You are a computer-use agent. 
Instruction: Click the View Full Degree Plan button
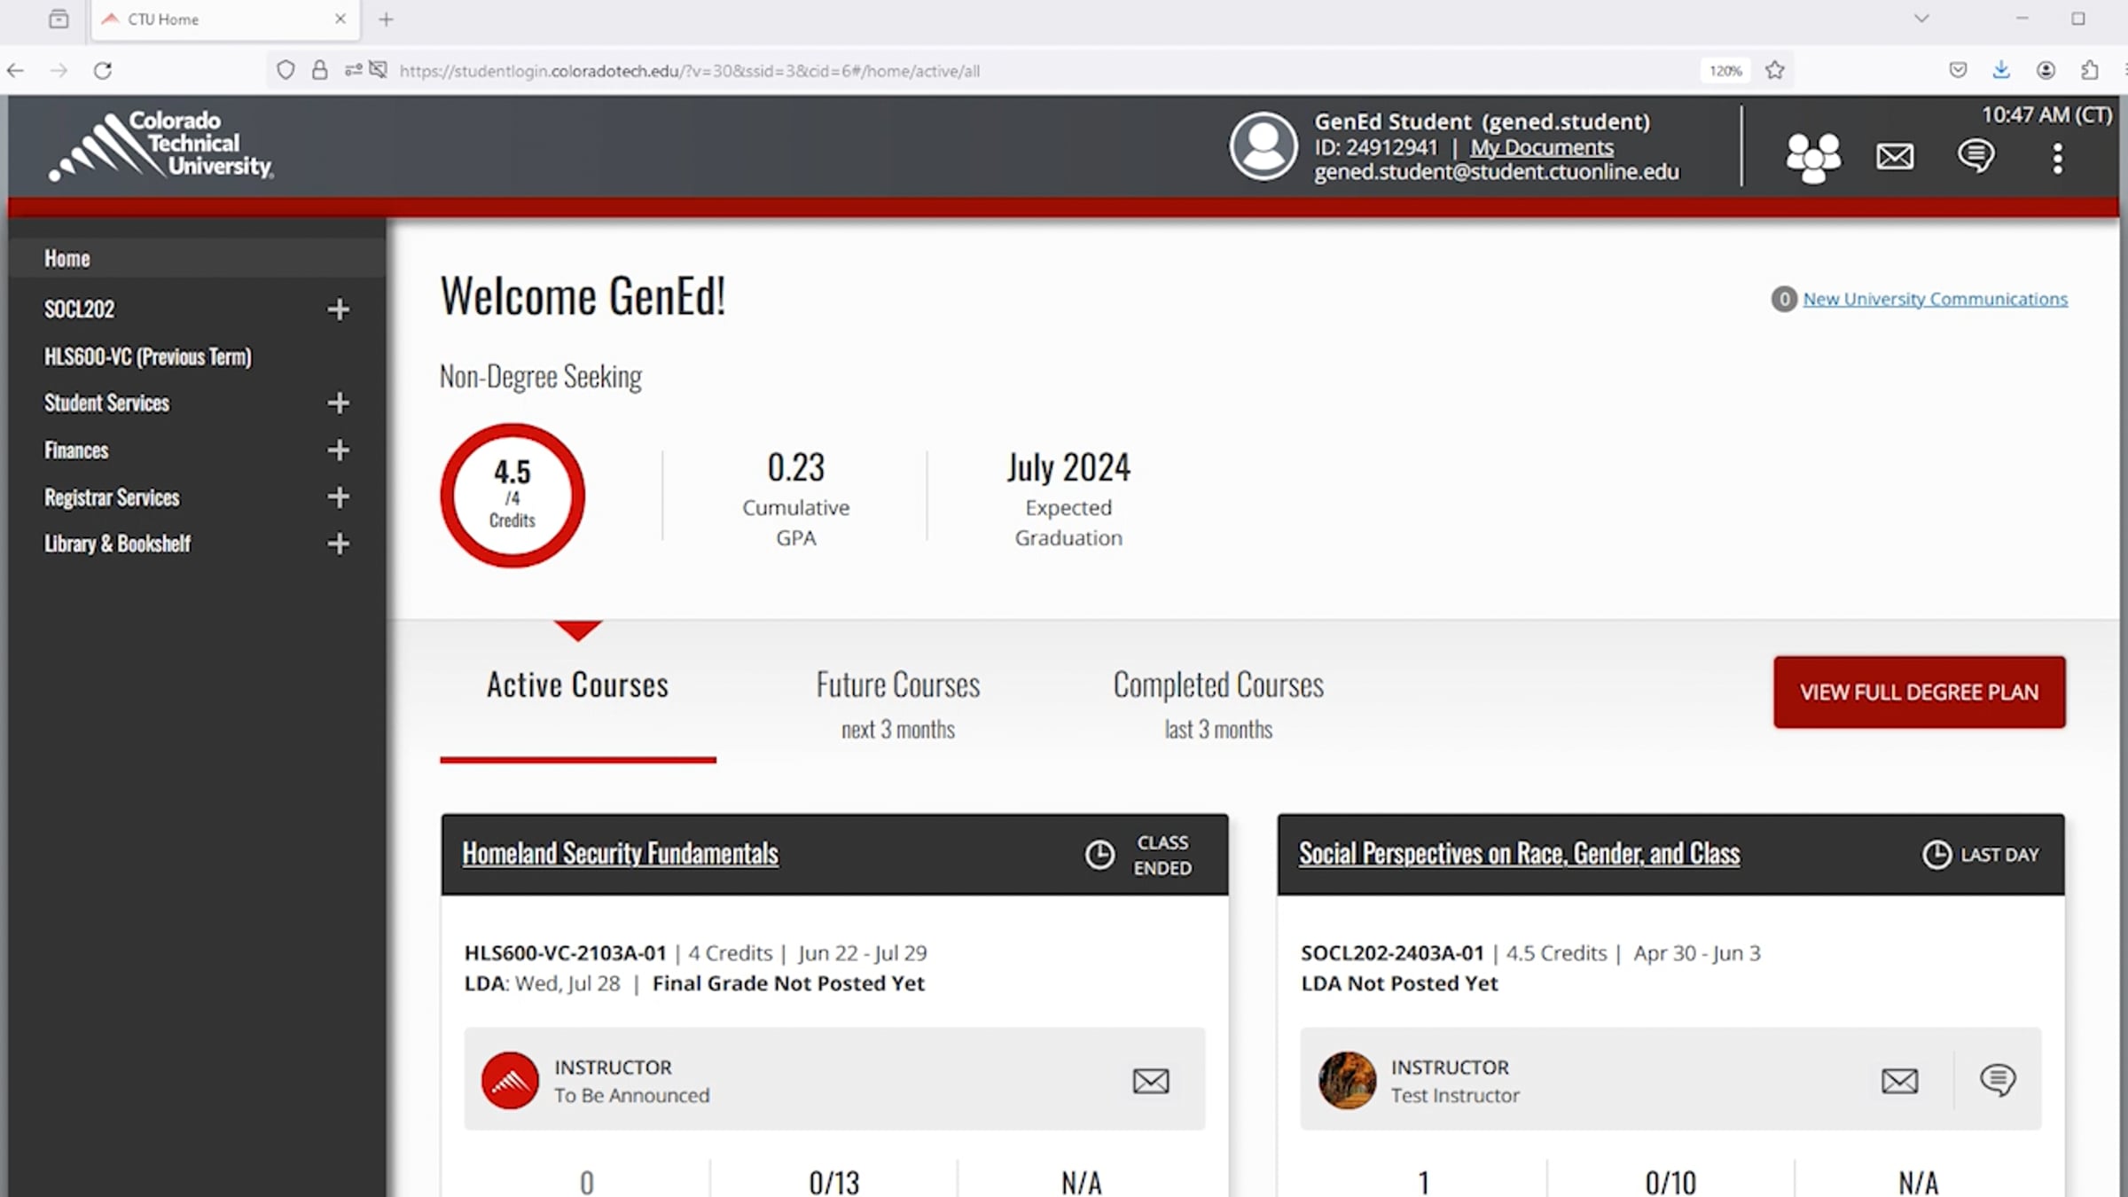click(1919, 692)
